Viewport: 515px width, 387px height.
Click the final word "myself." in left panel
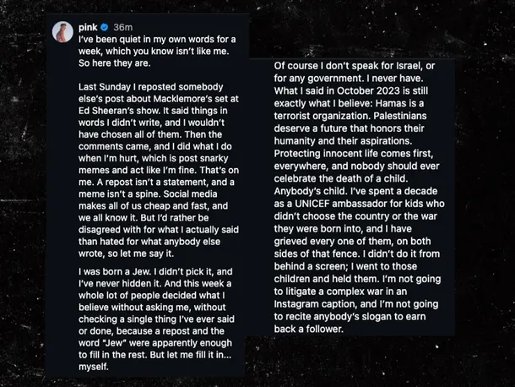pyautogui.click(x=93, y=367)
